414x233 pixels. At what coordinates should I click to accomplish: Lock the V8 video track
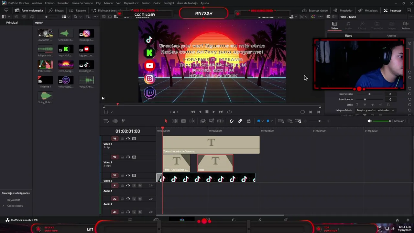tap(122, 139)
